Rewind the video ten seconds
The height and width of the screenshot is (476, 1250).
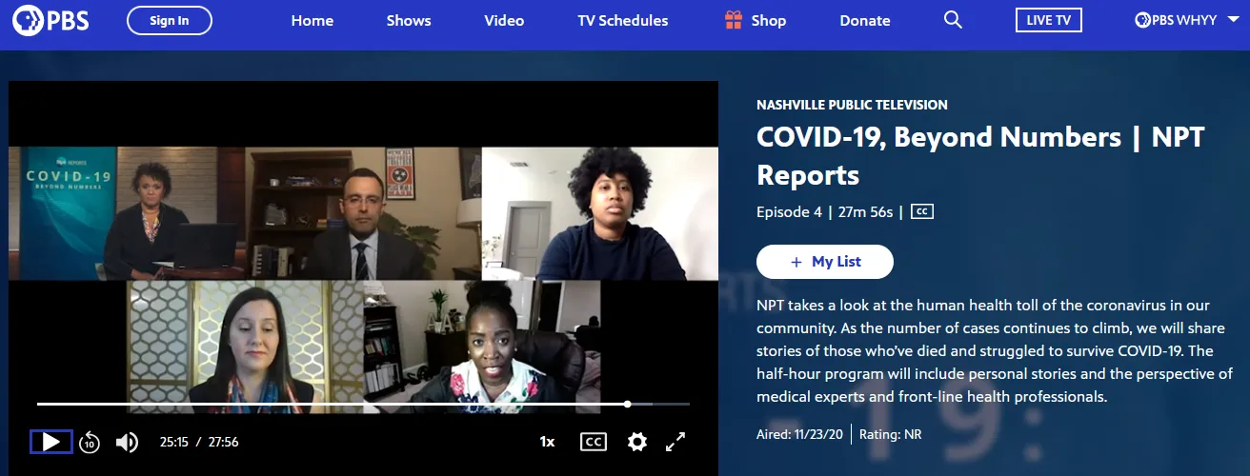(90, 442)
